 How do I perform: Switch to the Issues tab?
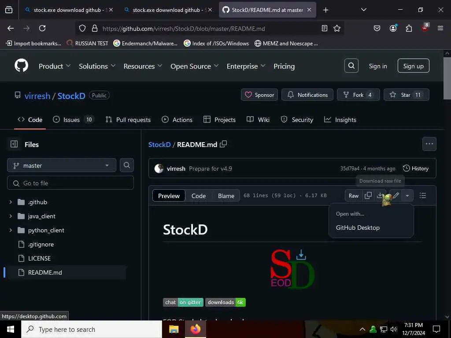[x=74, y=120]
